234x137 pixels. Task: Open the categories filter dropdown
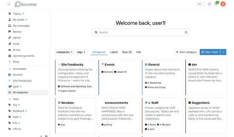pyautogui.click(x=65, y=52)
